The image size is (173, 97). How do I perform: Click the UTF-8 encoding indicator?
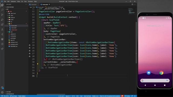pyautogui.click(x=73, y=96)
